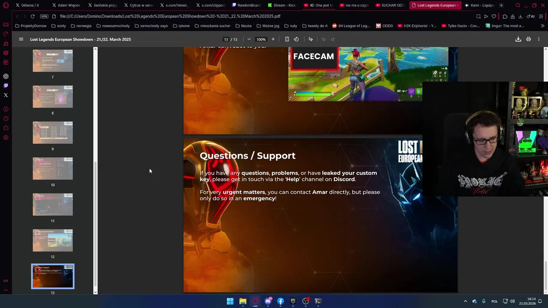Screen dimensions: 548x308
Task: Open the PDF annotation draw tool
Action: 311,39
